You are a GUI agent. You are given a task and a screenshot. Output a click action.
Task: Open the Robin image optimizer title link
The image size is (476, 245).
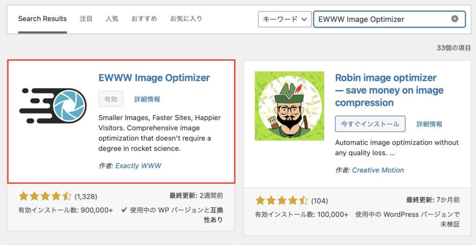(x=389, y=90)
